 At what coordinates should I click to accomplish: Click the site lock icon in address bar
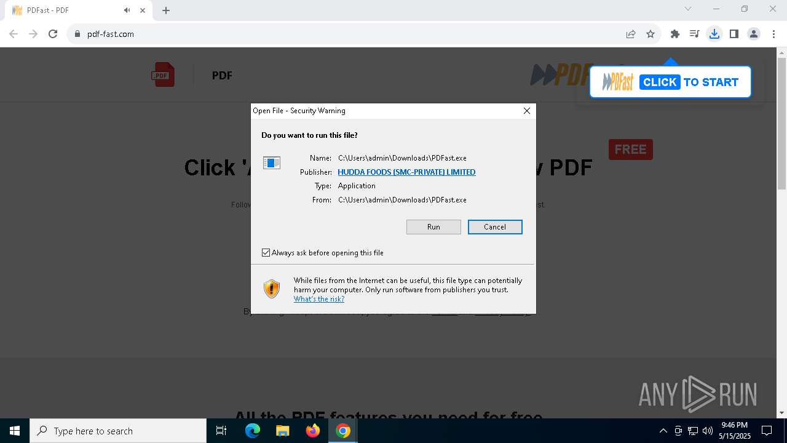(77, 34)
